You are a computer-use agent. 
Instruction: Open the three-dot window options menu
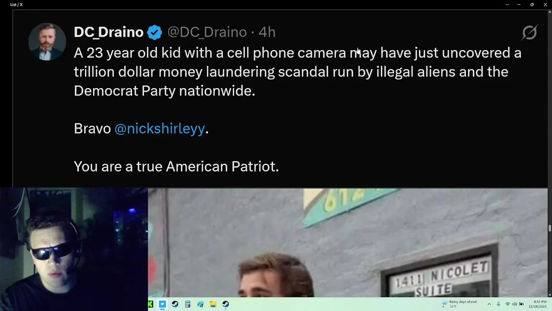(507, 5)
